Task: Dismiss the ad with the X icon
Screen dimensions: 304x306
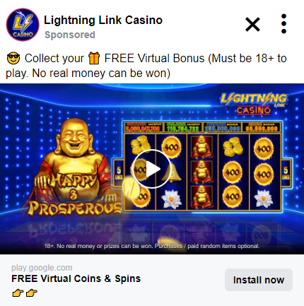Action: coord(252,24)
